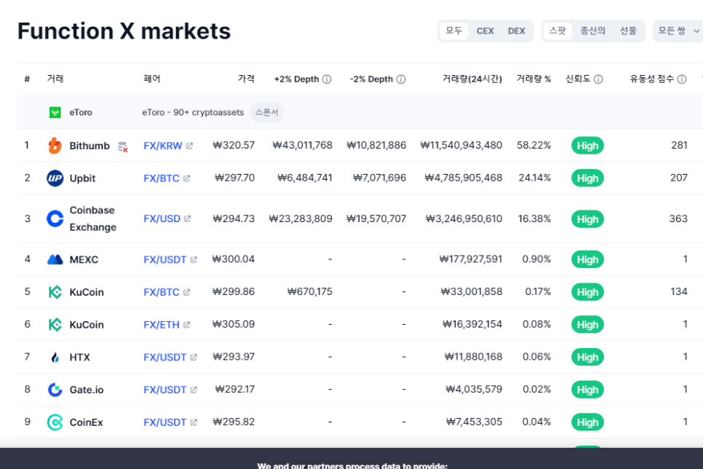The image size is (703, 469).
Task: Click the Coinbase Exchange logo icon
Action: click(55, 218)
